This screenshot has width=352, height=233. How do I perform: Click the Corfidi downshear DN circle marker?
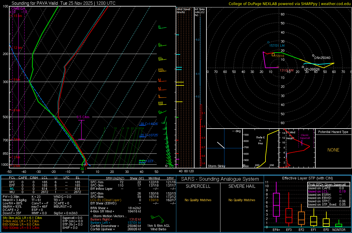coord(313,56)
